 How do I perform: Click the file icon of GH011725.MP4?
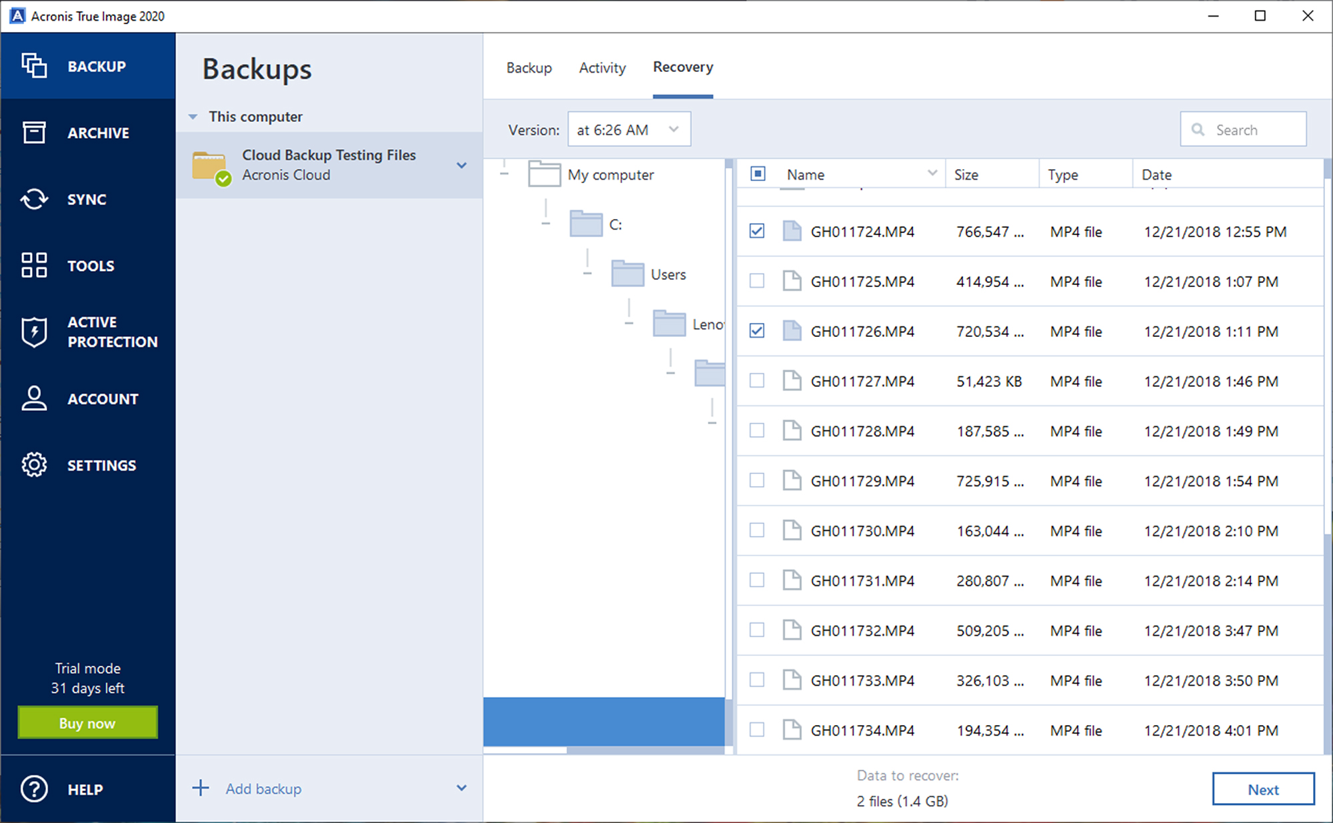[x=792, y=281]
